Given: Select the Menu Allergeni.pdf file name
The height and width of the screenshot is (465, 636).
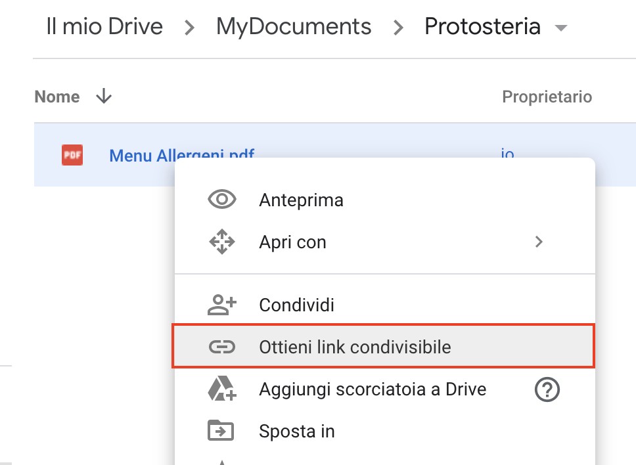Looking at the screenshot, I should click(182, 155).
